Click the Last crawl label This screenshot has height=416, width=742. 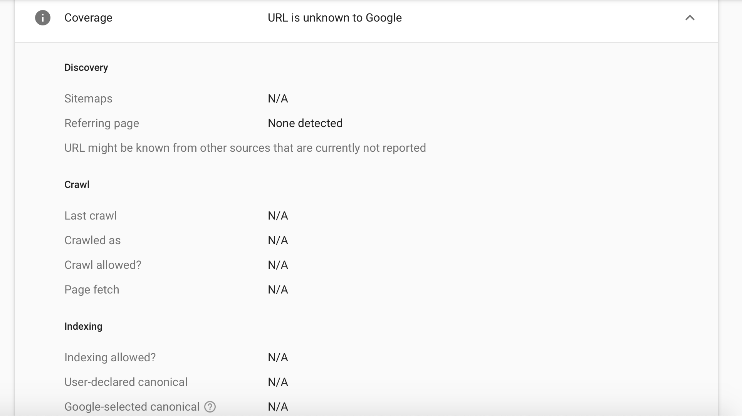(91, 216)
